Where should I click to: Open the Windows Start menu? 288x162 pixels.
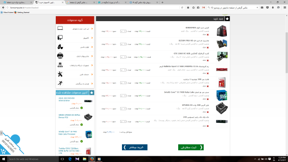click(4, 159)
